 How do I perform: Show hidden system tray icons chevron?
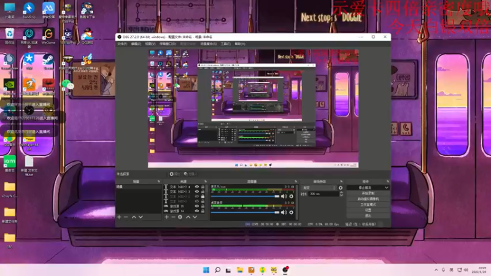point(436,270)
